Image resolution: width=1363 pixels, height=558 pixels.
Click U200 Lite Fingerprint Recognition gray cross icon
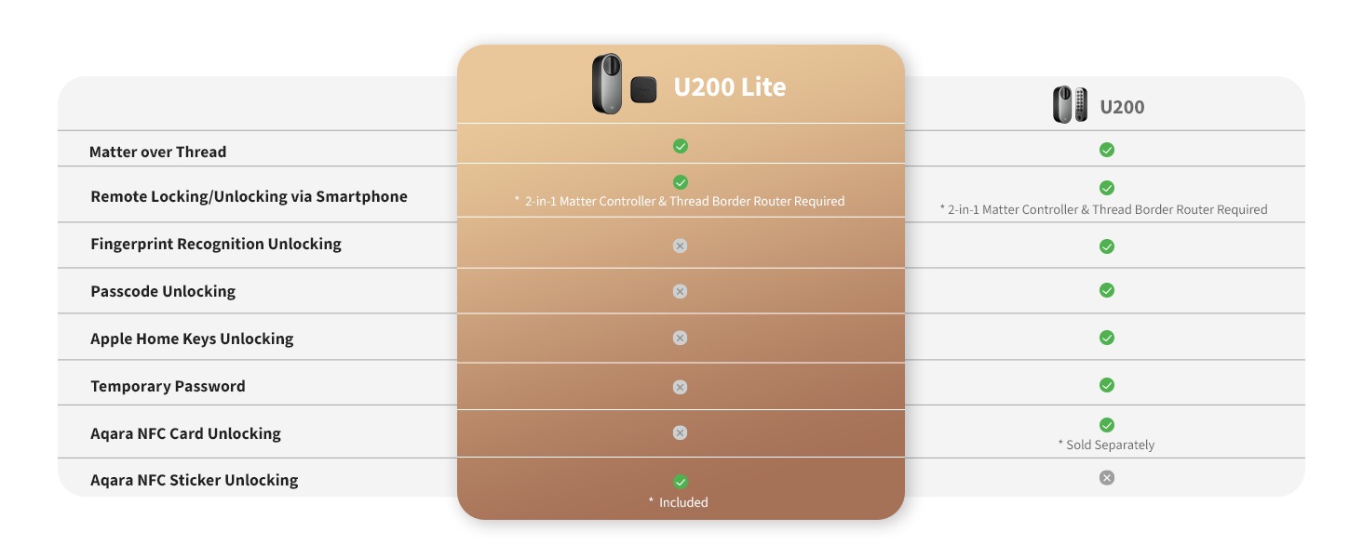(681, 246)
